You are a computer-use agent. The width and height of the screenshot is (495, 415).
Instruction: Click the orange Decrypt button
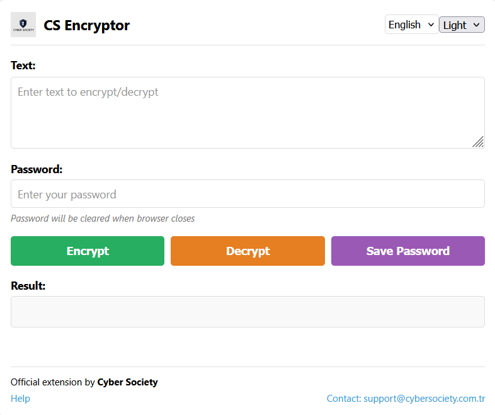click(x=248, y=251)
